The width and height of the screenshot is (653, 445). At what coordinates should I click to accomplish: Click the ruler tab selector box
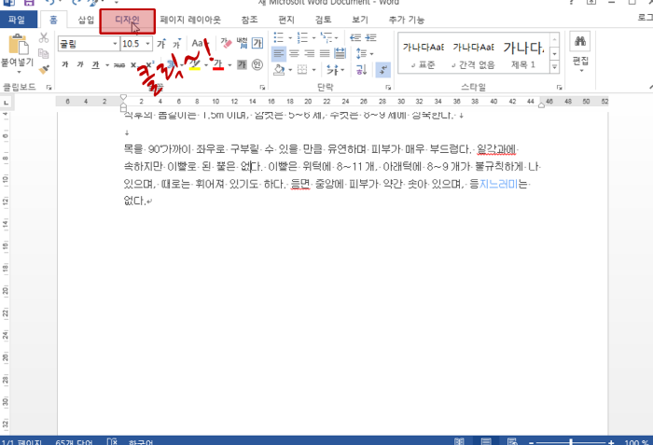tap(6, 103)
